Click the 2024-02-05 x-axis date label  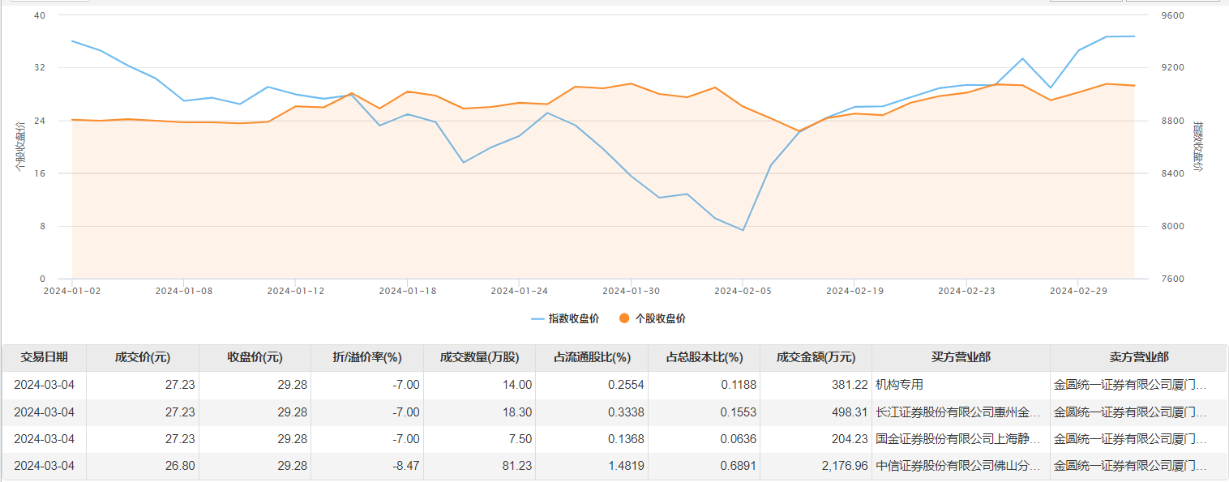(743, 290)
